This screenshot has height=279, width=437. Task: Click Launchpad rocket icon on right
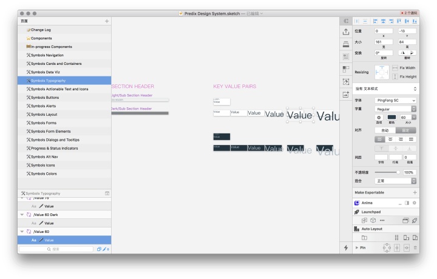(415, 221)
